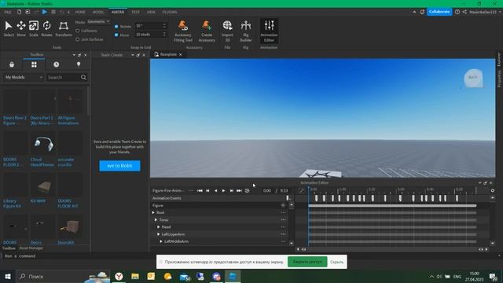Open the Accessory Fitting Tool
Viewport: 503px width, 283px height.
tap(183, 31)
